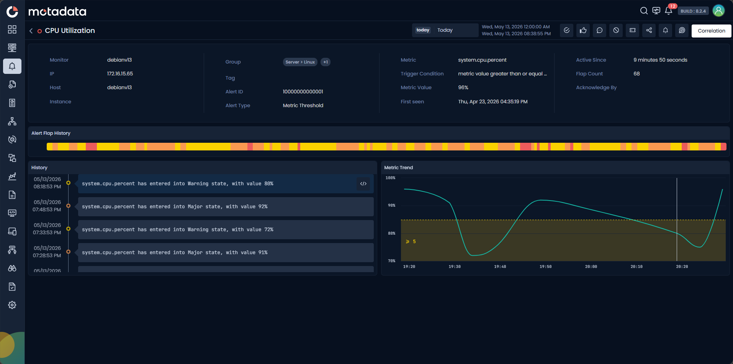Image resolution: width=733 pixels, height=364 pixels.
Task: Open the Monitors server icon in sidebar
Action: click(x=12, y=48)
